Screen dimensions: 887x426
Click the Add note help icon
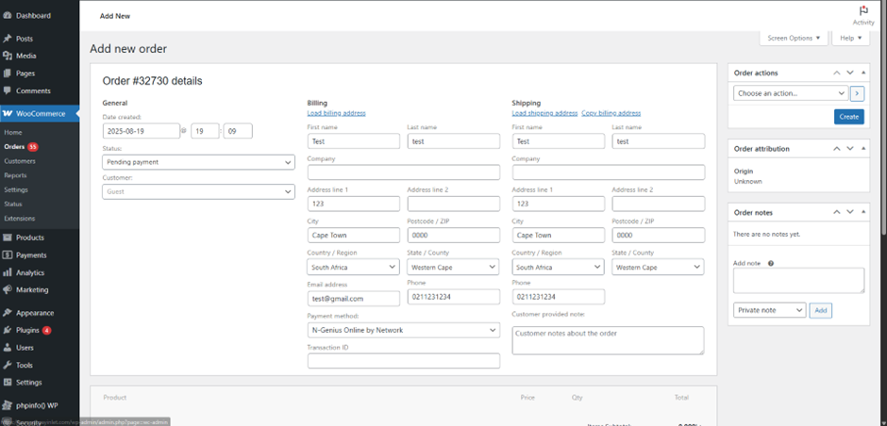771,263
